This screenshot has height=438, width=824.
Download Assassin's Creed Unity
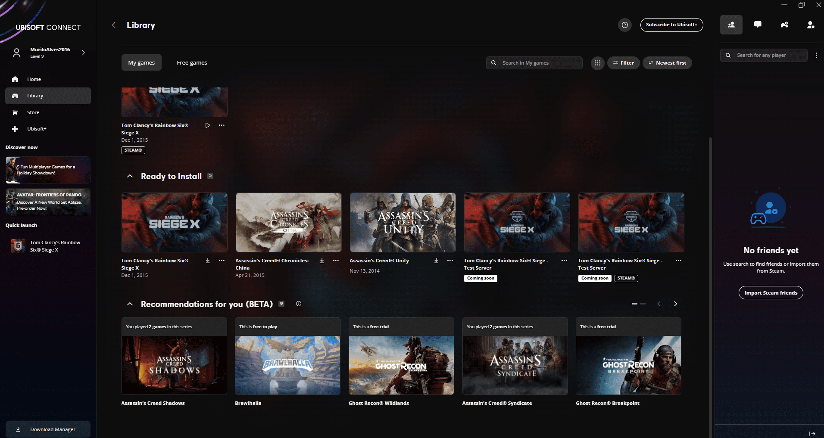pos(436,260)
